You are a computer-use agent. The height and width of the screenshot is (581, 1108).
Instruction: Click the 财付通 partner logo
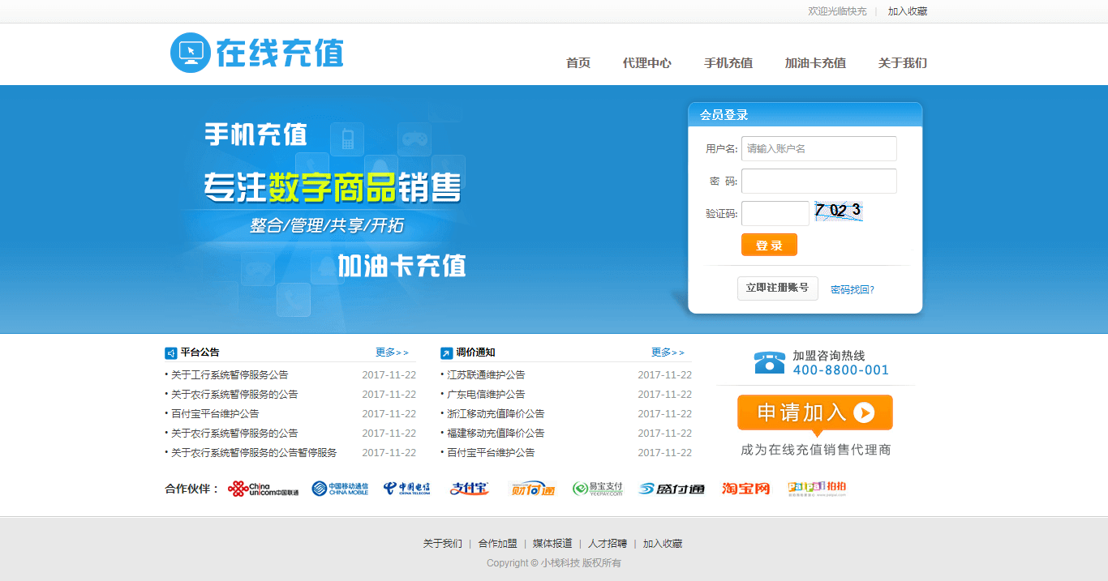532,489
